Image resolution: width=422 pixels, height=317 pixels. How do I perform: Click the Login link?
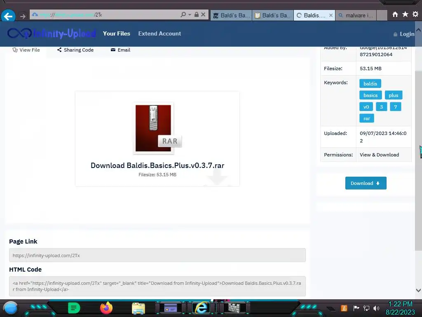(404, 34)
